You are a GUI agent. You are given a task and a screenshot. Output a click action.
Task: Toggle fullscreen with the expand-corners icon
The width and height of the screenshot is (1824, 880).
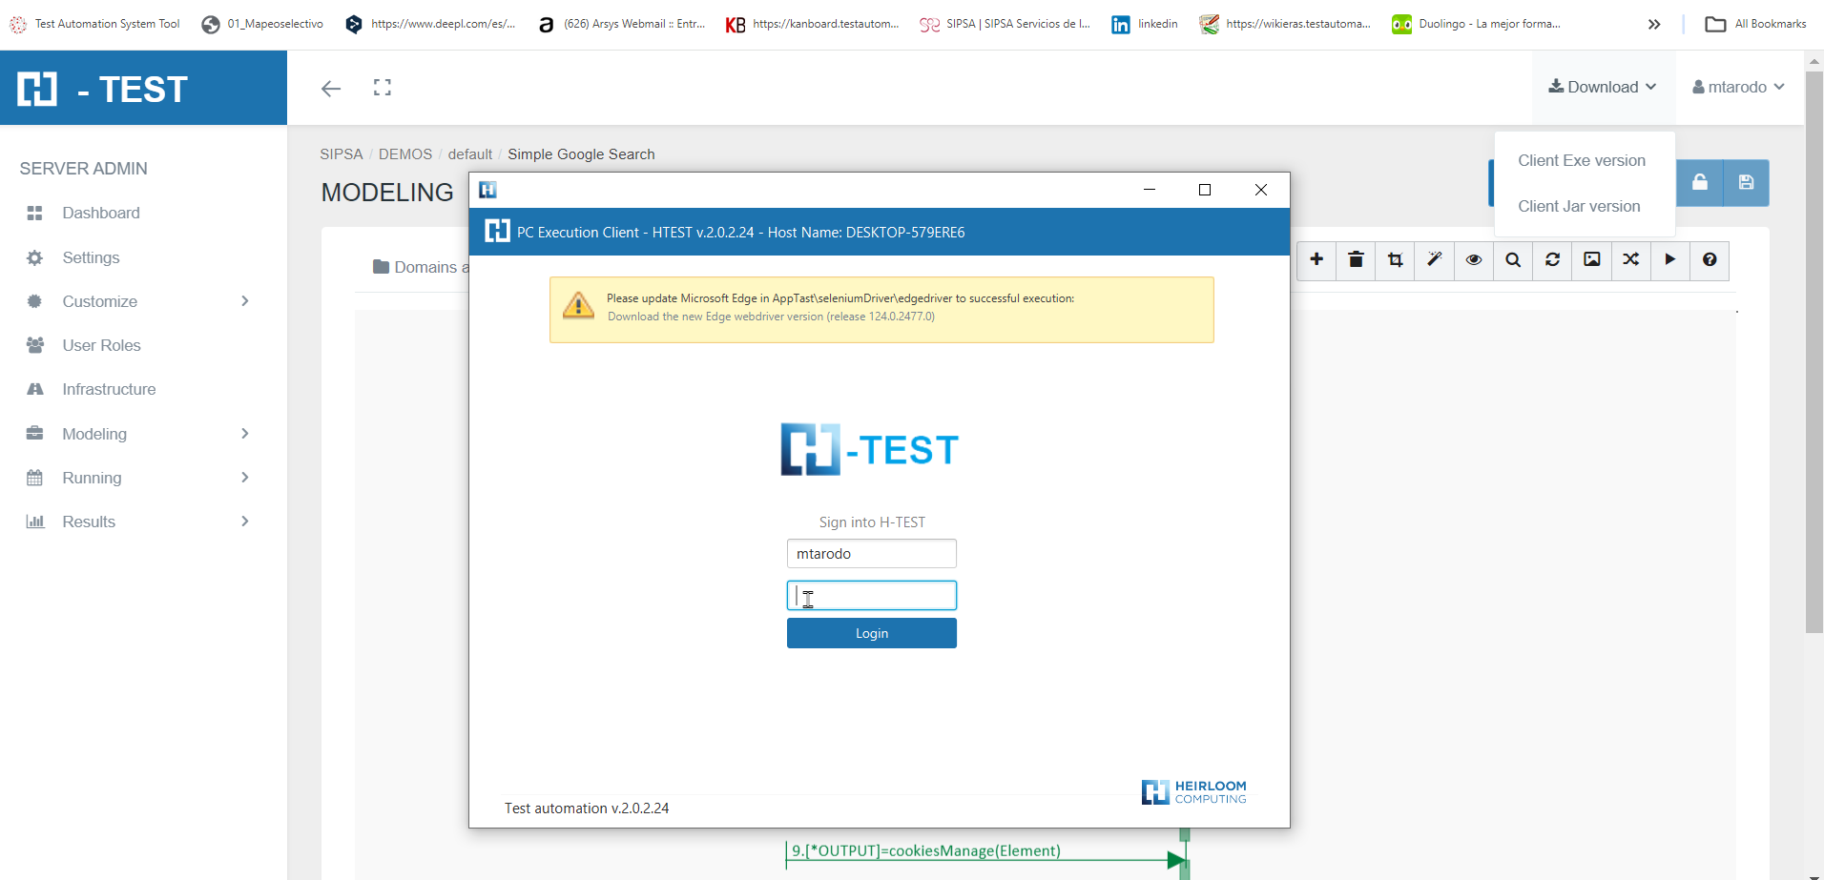tap(383, 88)
